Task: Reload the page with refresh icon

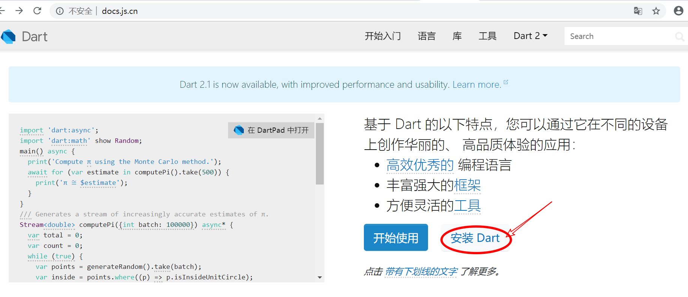Action: pyautogui.click(x=37, y=11)
